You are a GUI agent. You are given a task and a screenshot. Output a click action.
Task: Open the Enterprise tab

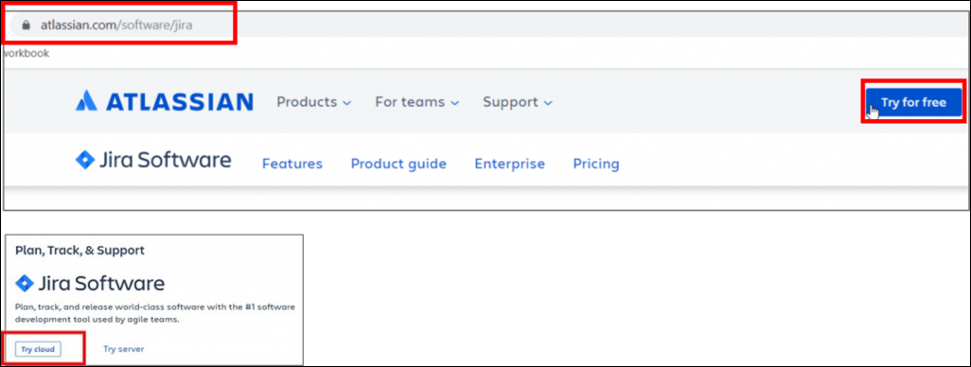pos(510,164)
